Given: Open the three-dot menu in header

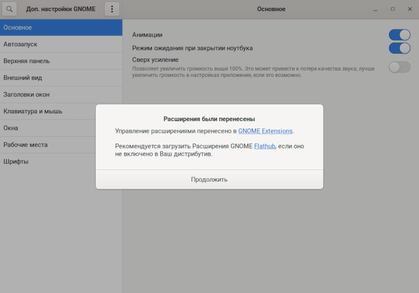Looking at the screenshot, I should pyautogui.click(x=112, y=9).
